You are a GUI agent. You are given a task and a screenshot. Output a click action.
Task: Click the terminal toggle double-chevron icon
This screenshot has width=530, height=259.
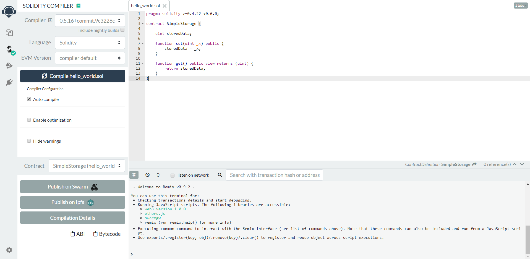tap(134, 175)
